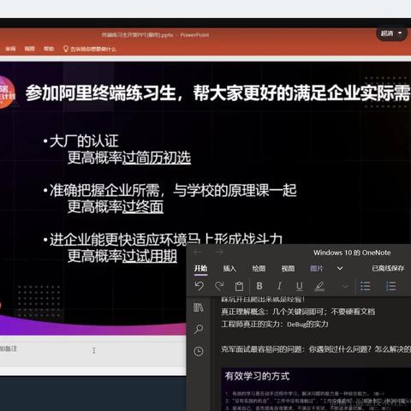Open the 审阅 tab in PowerPoint
411x411 pixels.
tap(10, 49)
